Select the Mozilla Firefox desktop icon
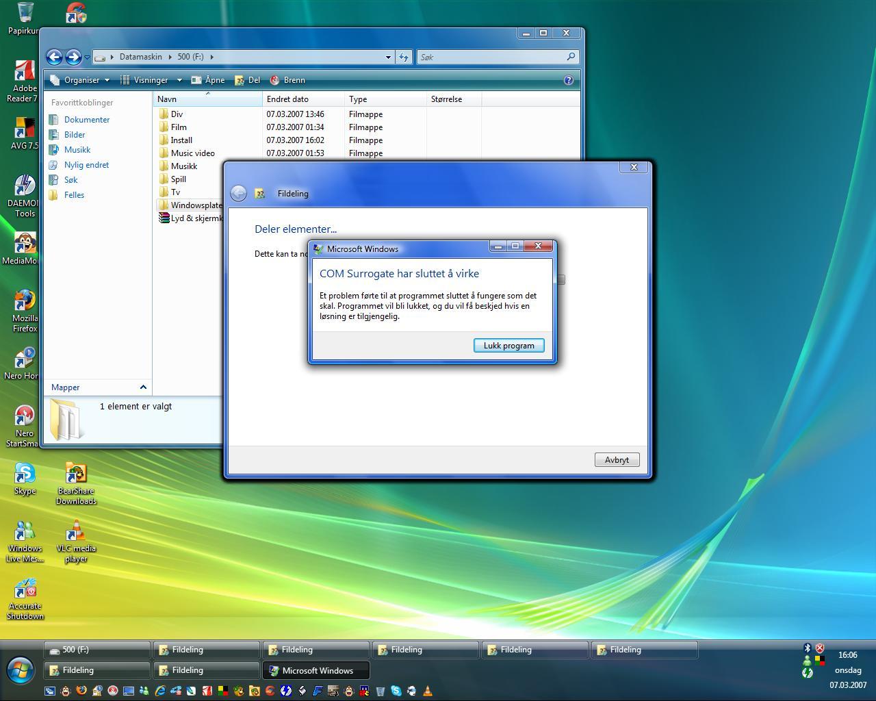 [25, 311]
